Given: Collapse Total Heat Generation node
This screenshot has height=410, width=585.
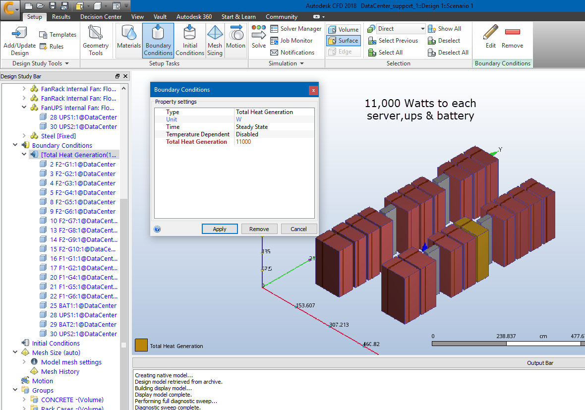Looking at the screenshot, I should 24,155.
